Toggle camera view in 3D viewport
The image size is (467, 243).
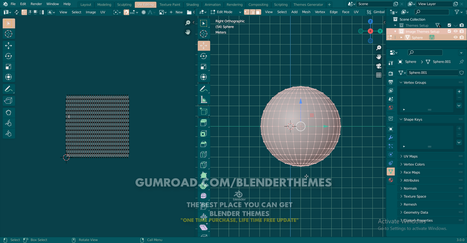[x=379, y=66]
